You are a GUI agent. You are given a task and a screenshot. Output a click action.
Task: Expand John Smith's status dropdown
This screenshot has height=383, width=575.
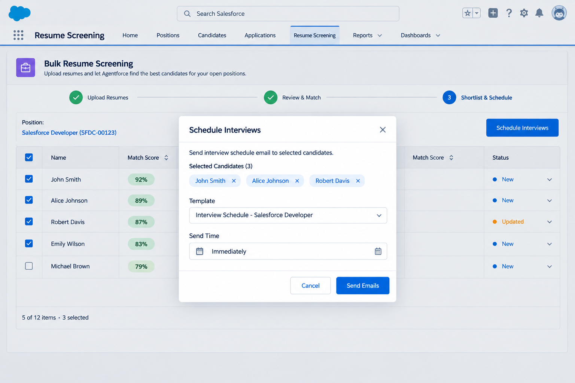click(x=550, y=180)
